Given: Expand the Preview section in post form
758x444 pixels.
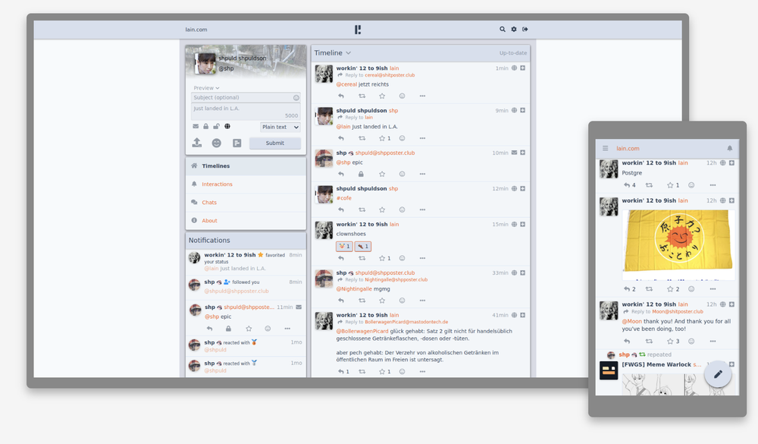Looking at the screenshot, I should tap(206, 88).
